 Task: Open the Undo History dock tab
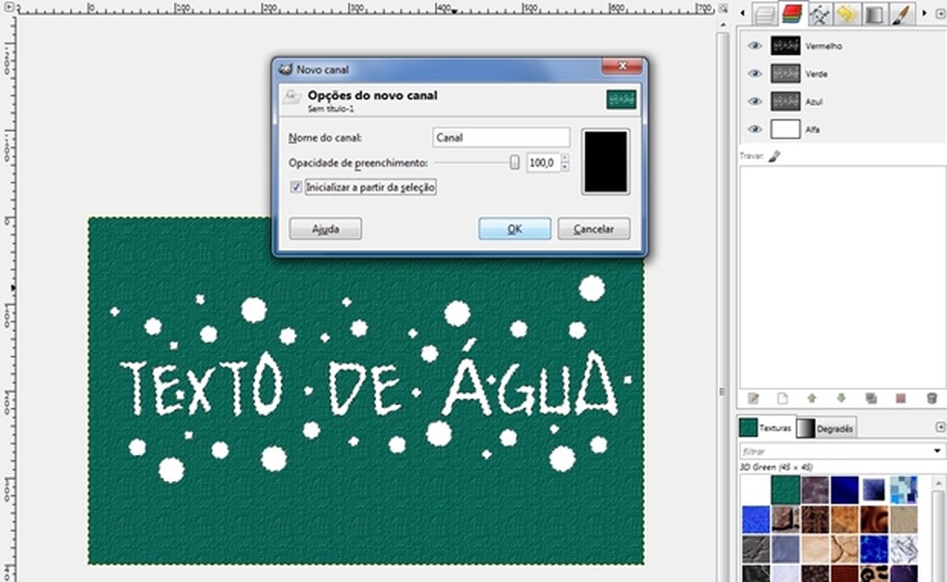[x=847, y=13]
